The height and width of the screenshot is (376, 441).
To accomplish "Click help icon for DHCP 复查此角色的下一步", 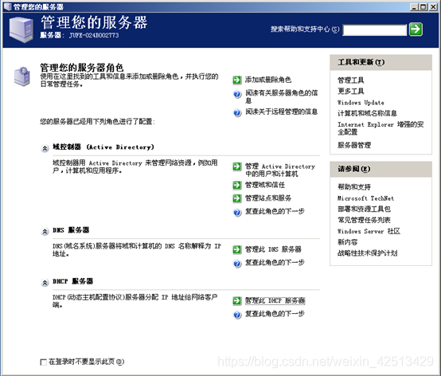I will click(237, 315).
